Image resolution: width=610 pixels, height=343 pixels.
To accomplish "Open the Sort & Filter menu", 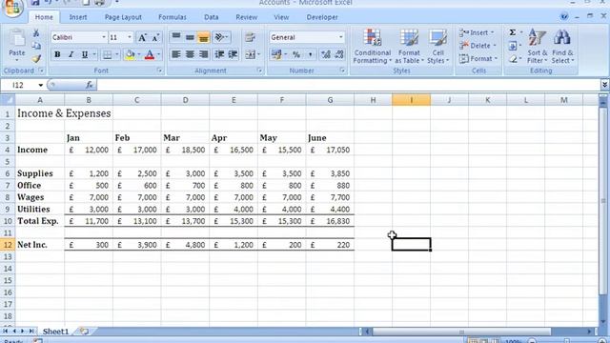I will click(538, 46).
